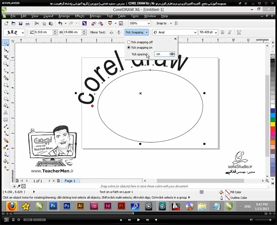277x225 pixels.
Task: Select the Rectangle tool
Action: pos(6,85)
